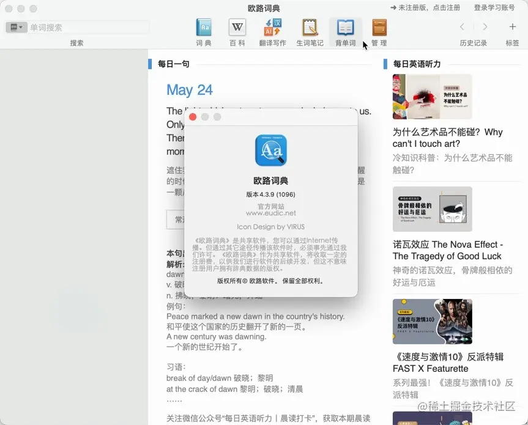Go back in history with left chevron

462,26
